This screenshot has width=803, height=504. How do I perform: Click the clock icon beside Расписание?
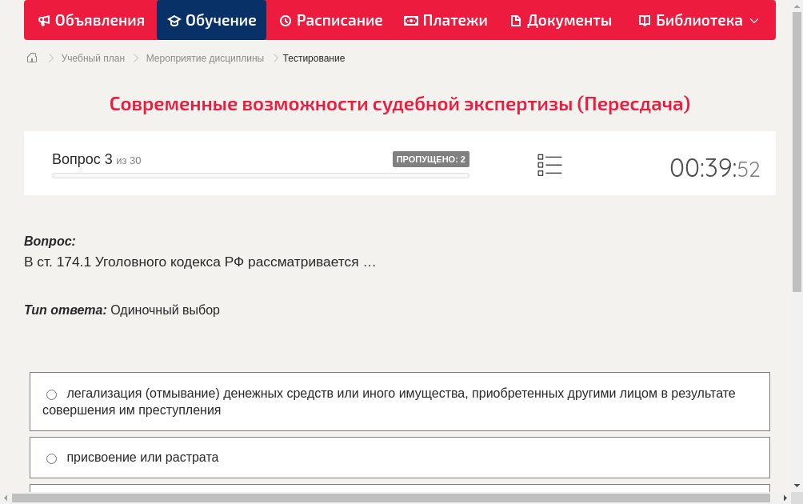(286, 20)
